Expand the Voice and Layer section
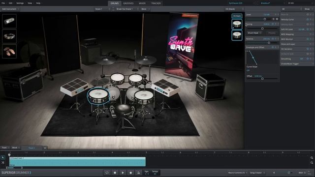This screenshot has width=315, height=177. point(297,44)
